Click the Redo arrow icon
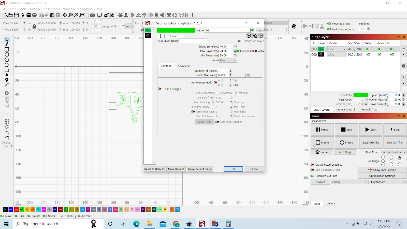Viewport: 407px width, 229px height. coord(34,15)
